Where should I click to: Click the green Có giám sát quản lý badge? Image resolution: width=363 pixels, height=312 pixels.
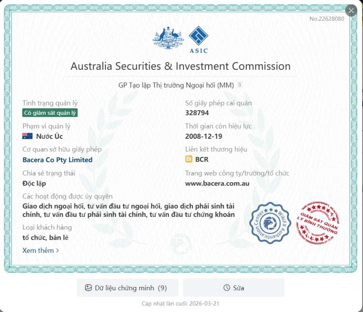(50, 113)
